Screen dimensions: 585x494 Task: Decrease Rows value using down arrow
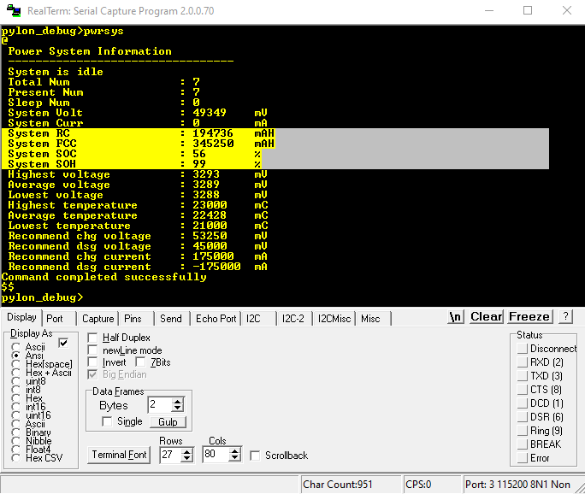(x=188, y=459)
